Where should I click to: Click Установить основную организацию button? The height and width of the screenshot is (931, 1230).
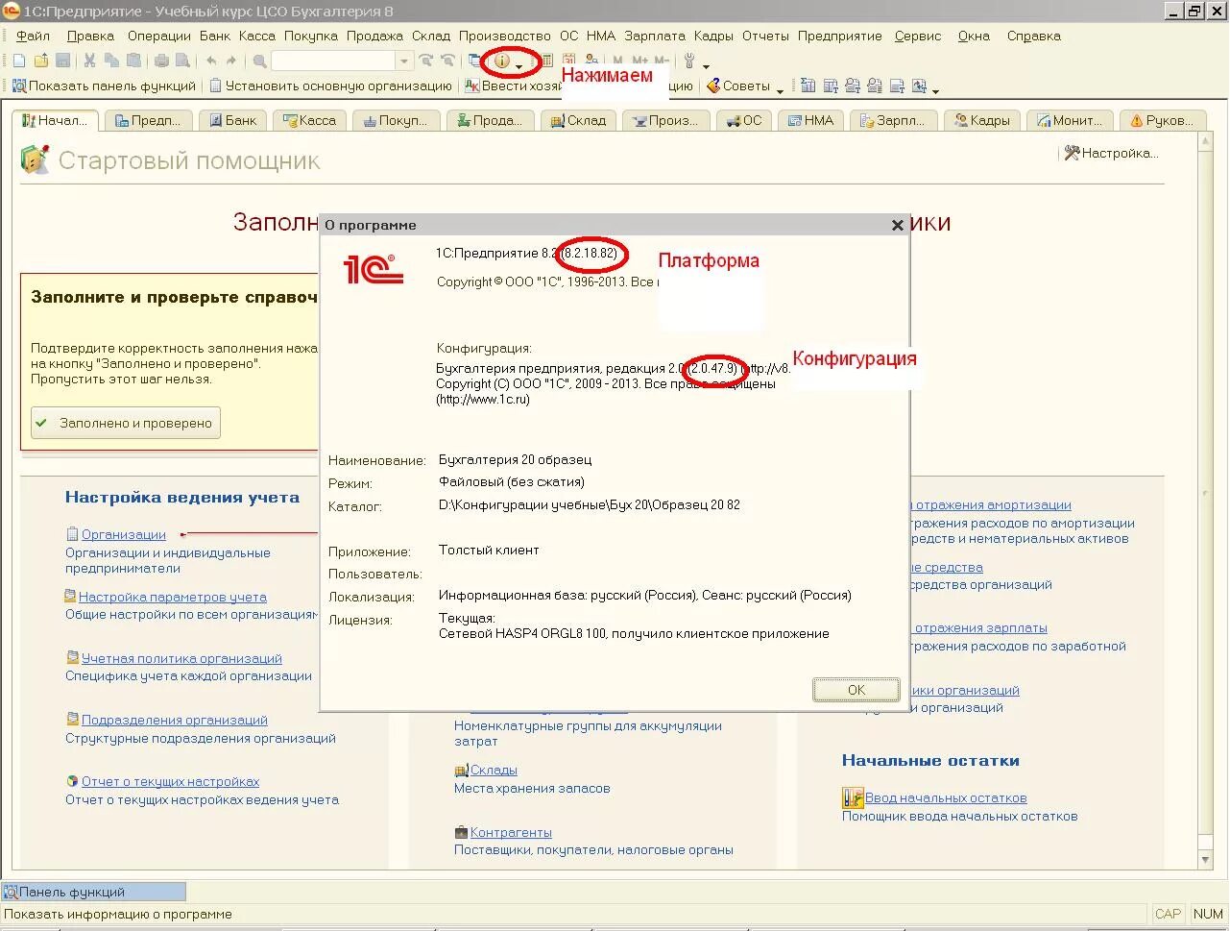(330, 86)
